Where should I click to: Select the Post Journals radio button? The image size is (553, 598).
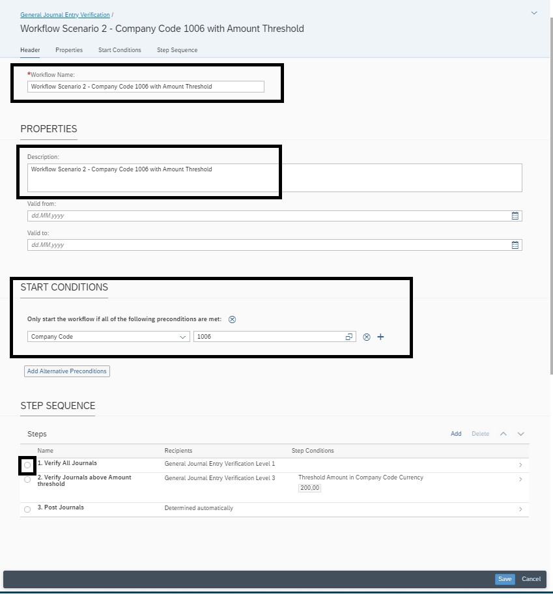27,509
